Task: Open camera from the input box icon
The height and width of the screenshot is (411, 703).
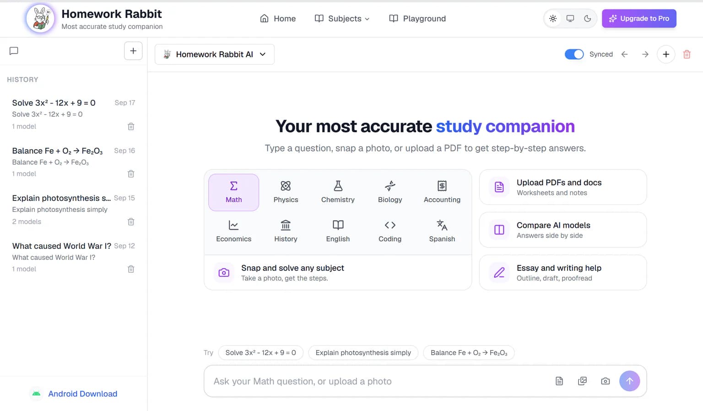Action: 606,381
